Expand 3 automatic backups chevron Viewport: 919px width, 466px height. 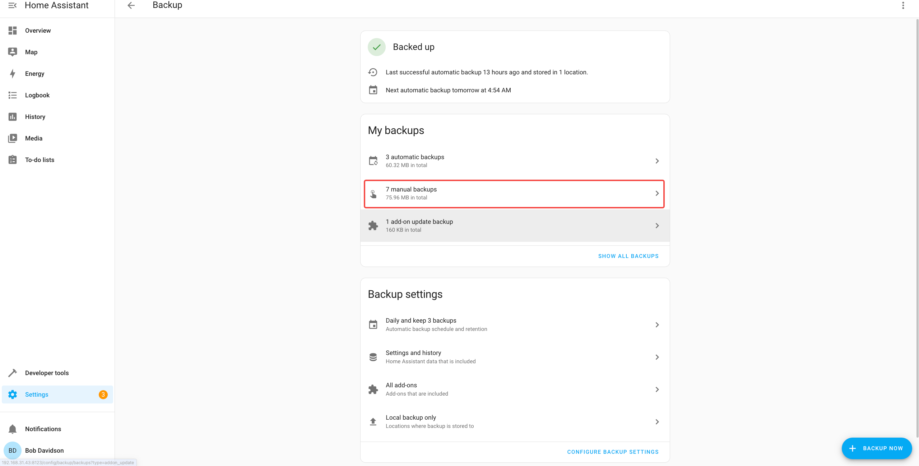657,161
